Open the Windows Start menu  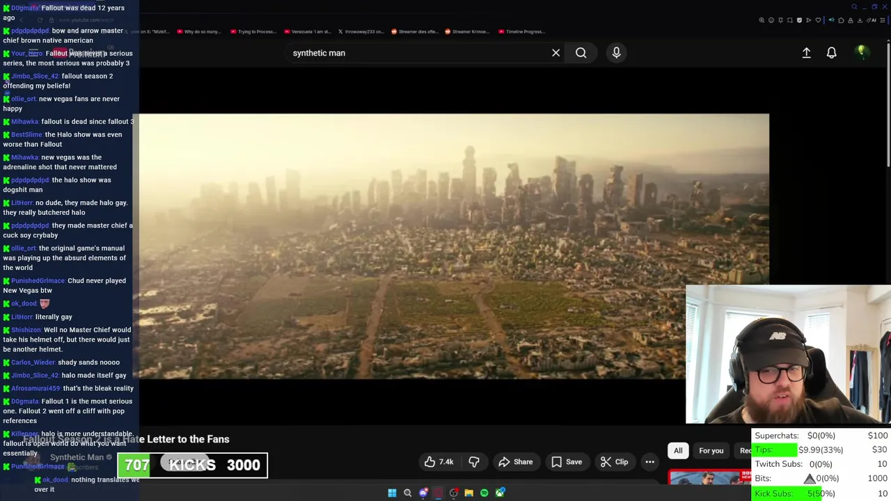point(392,493)
